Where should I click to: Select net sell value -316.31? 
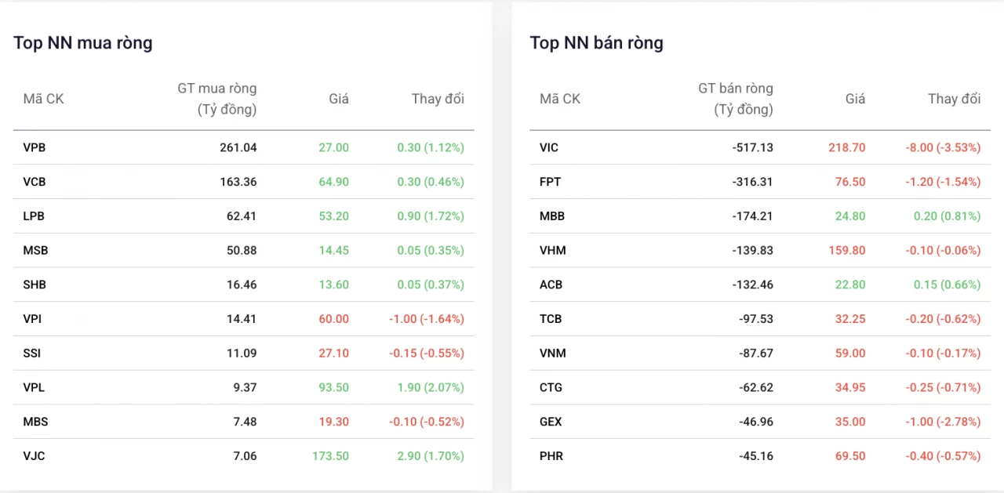point(753,182)
